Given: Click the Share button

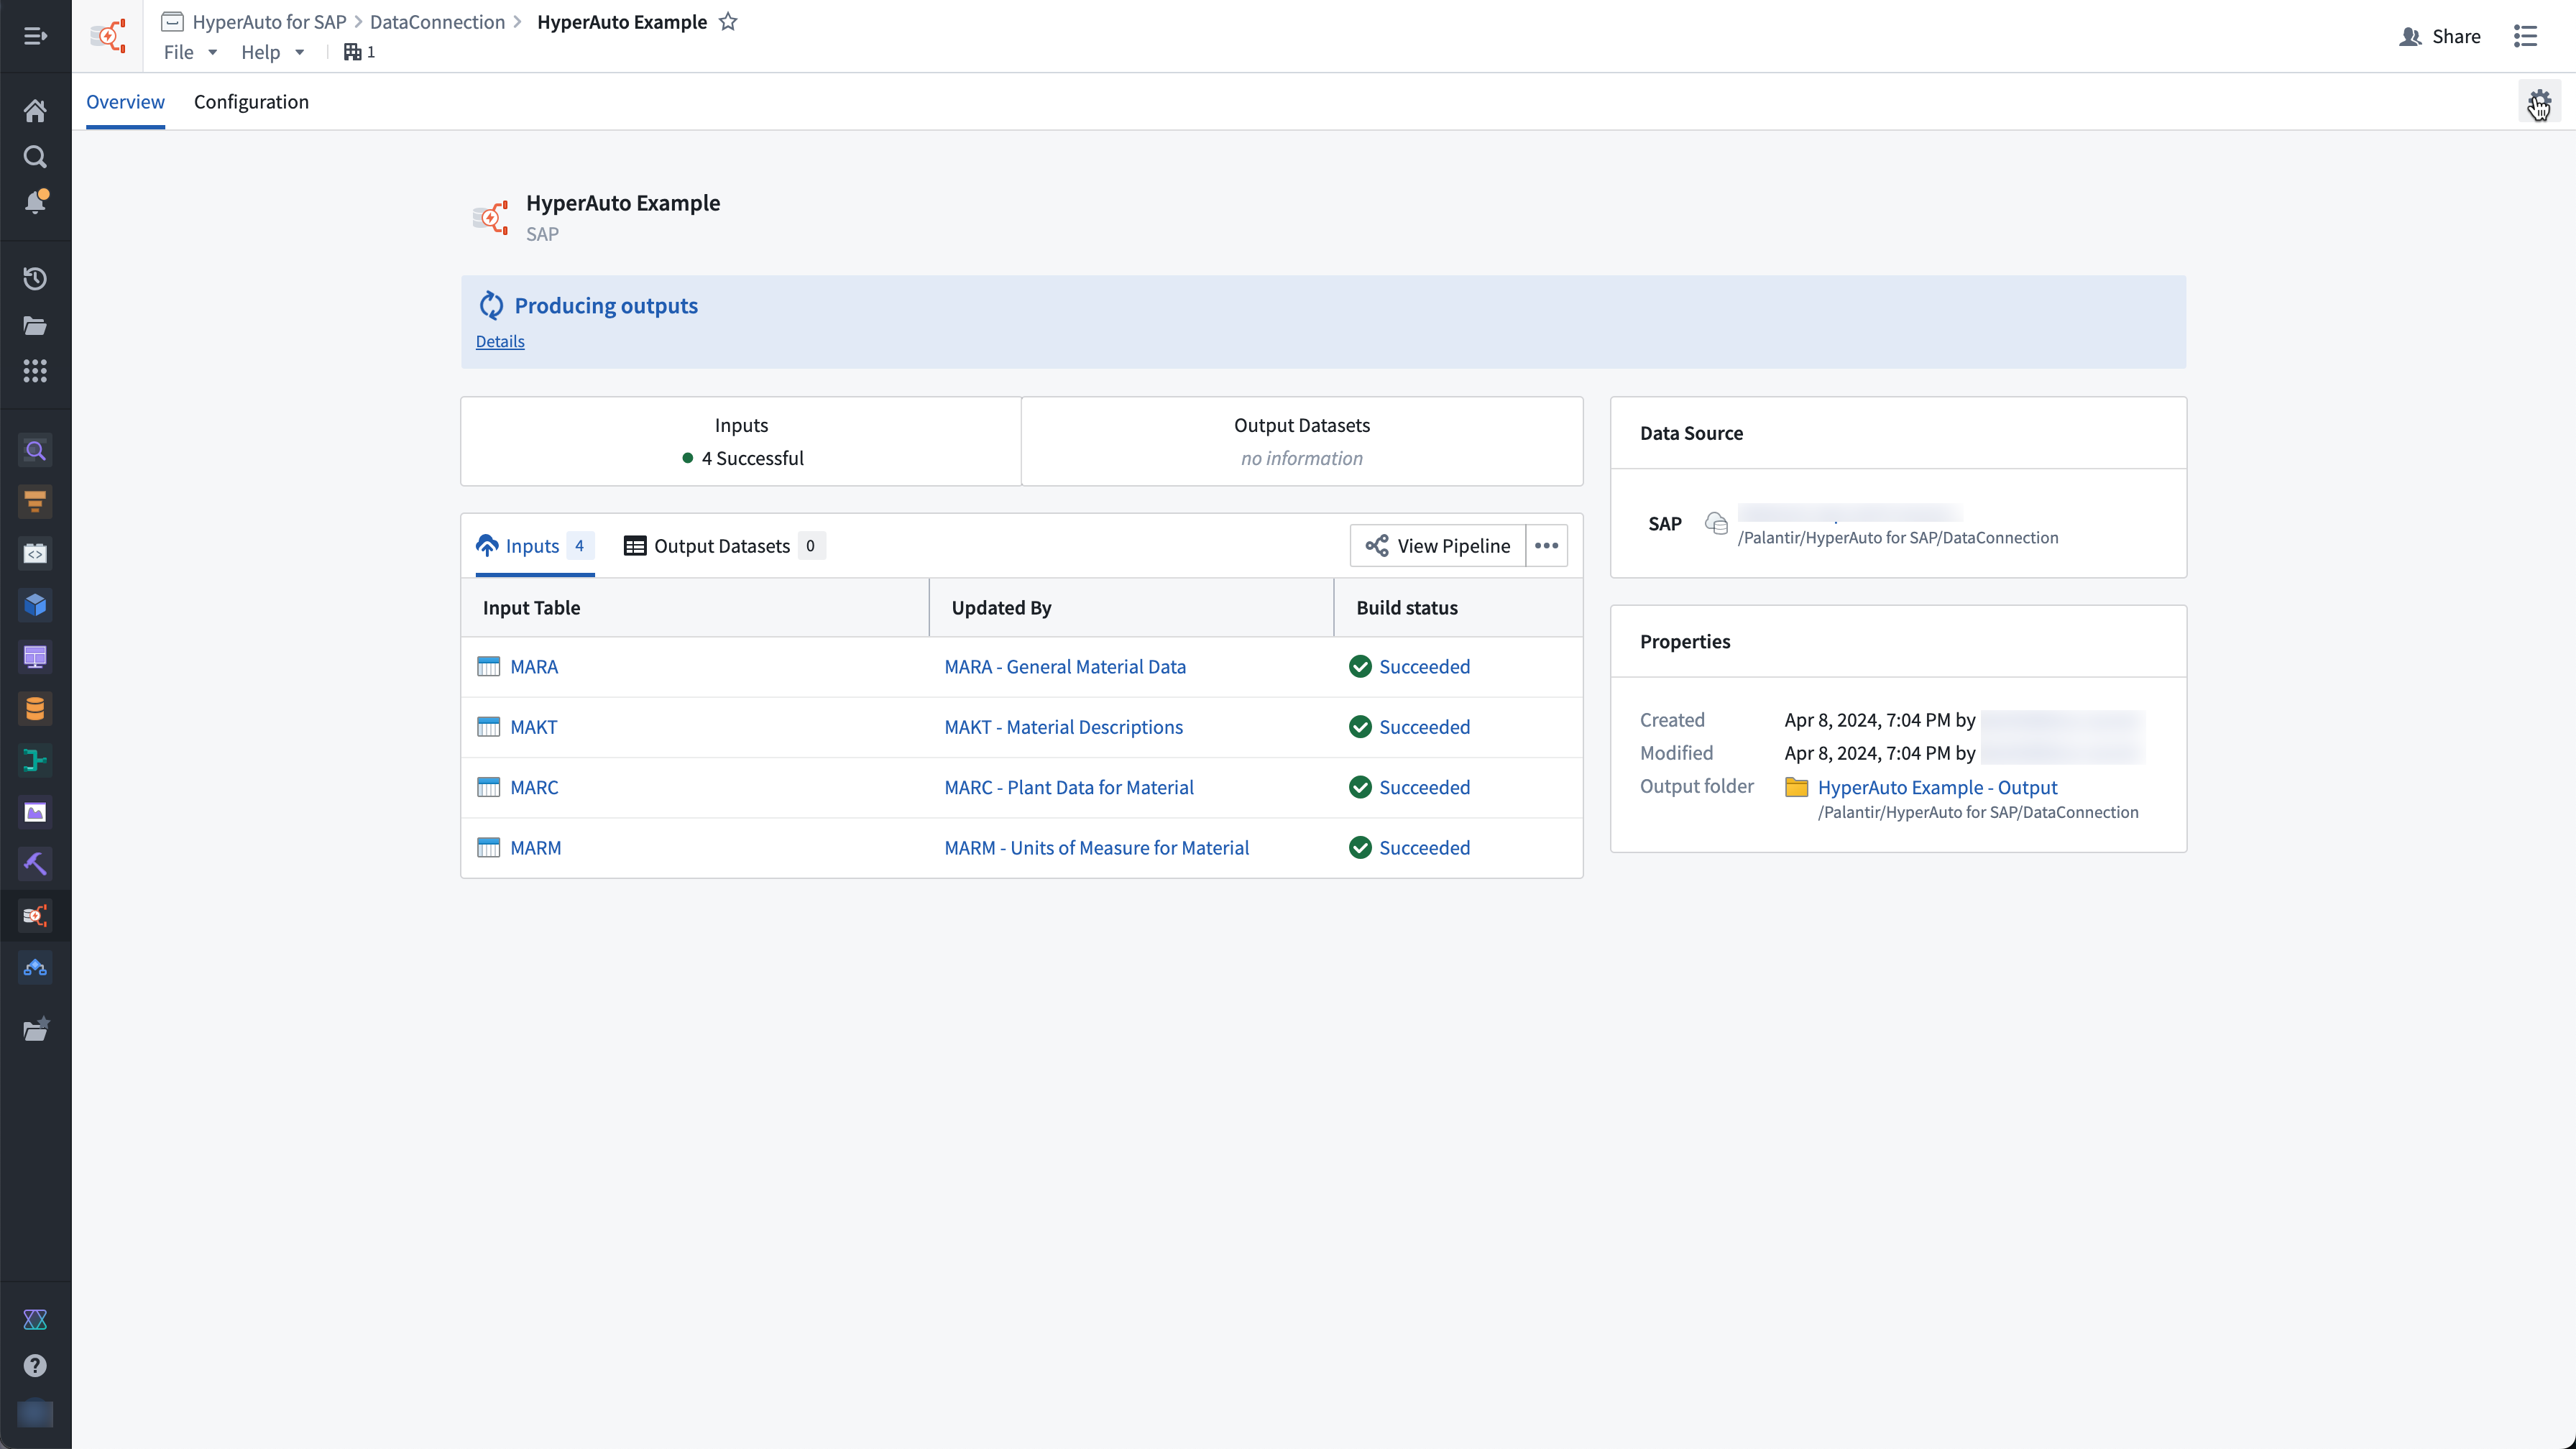Looking at the screenshot, I should [2440, 36].
